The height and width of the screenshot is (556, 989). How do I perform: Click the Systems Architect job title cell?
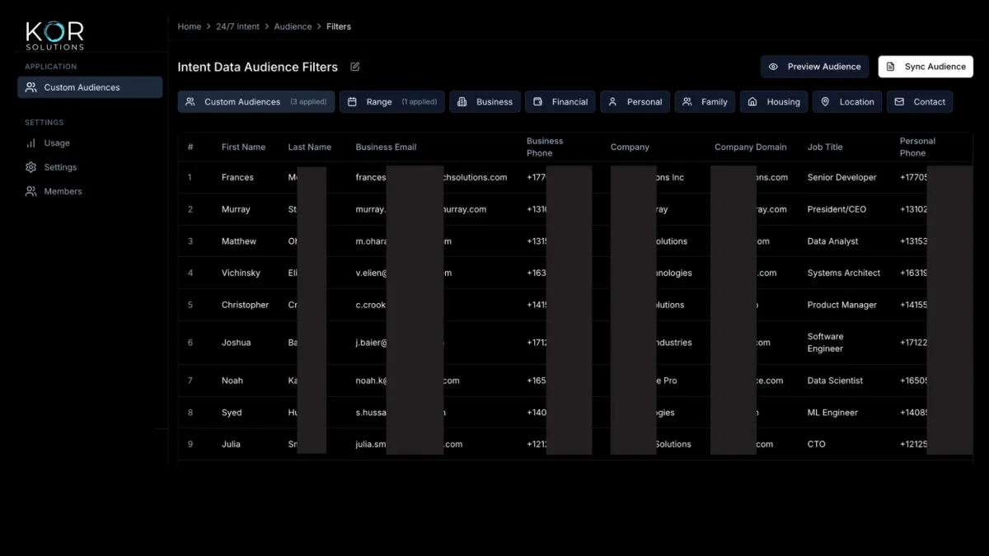click(844, 273)
